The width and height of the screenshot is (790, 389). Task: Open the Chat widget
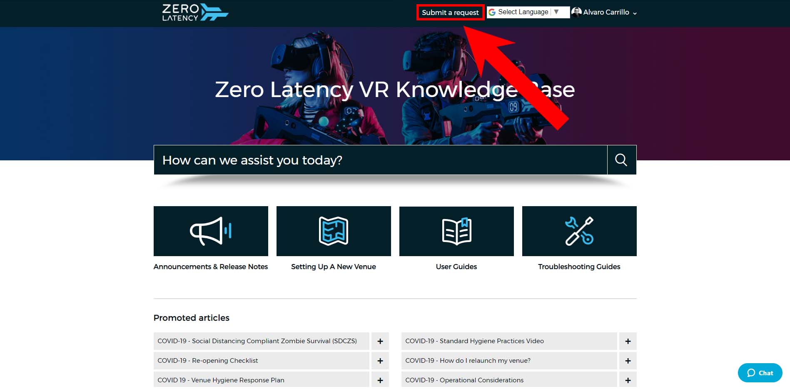point(760,373)
